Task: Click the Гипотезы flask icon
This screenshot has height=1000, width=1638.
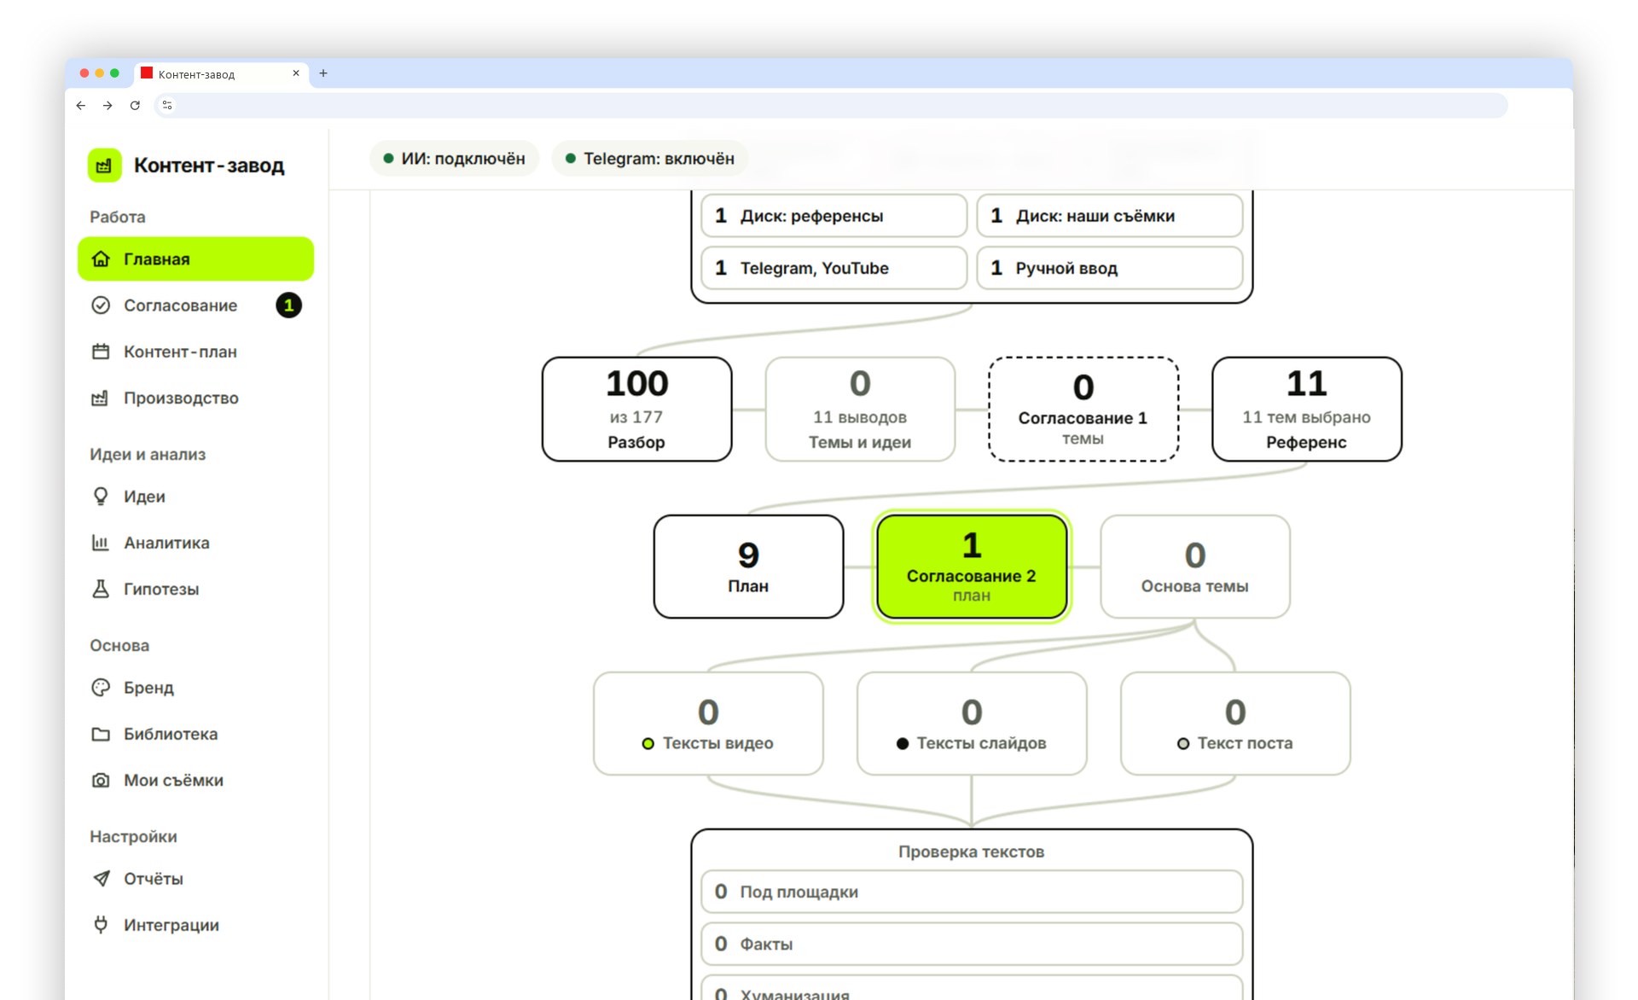Action: [x=101, y=589]
